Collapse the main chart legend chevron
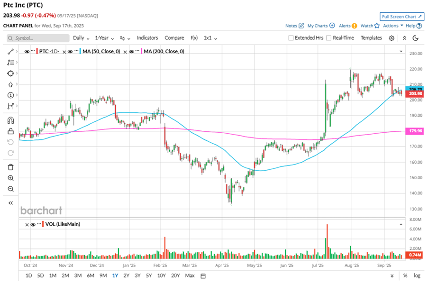 pyautogui.click(x=401, y=51)
